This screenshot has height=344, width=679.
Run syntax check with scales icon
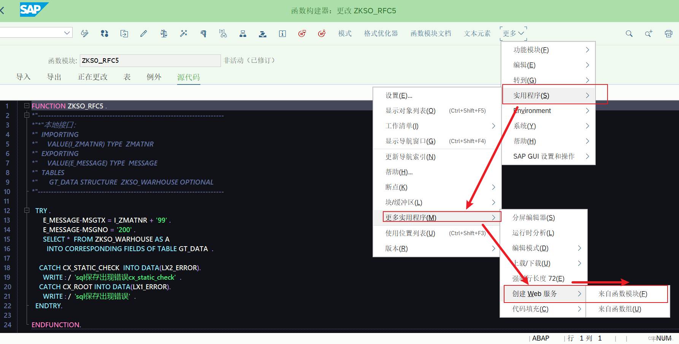click(164, 33)
